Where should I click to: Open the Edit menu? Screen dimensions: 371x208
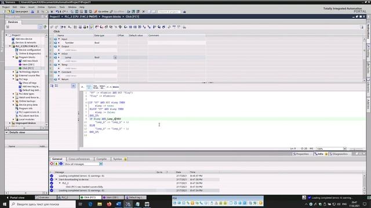point(14,7)
